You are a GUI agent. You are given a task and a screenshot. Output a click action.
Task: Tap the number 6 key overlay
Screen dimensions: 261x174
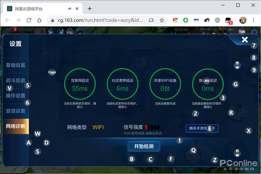28,102
